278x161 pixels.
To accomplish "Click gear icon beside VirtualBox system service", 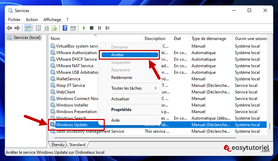I will click(x=52, y=46).
